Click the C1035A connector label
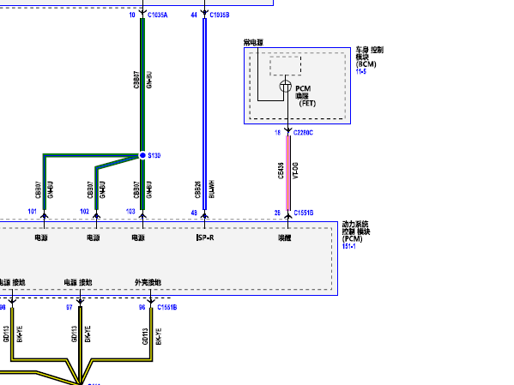The image size is (514, 385). click(157, 15)
